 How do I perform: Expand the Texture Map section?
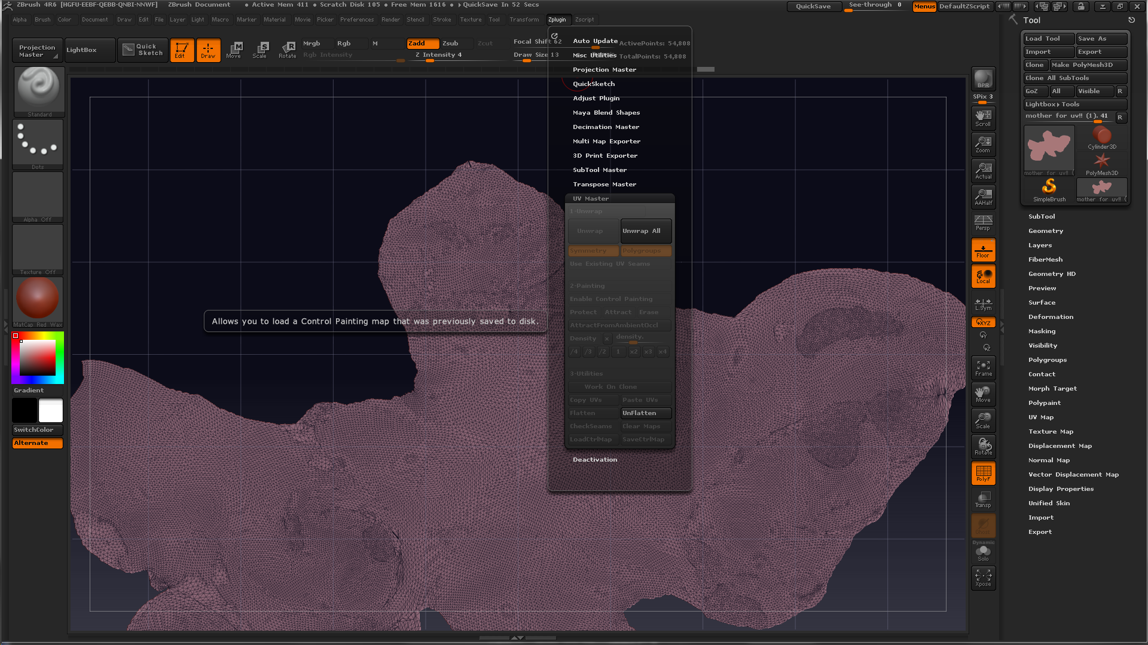(x=1051, y=432)
